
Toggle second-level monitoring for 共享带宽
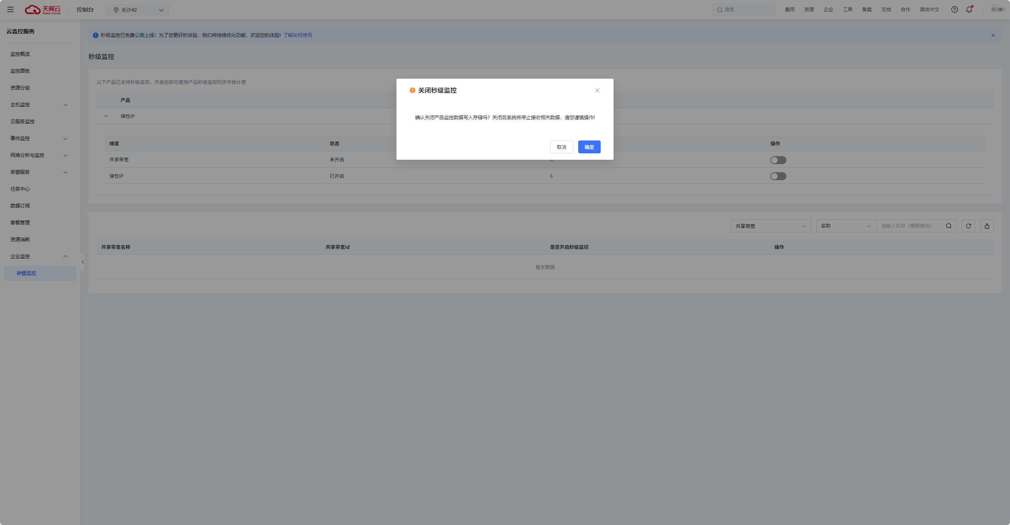pos(778,160)
